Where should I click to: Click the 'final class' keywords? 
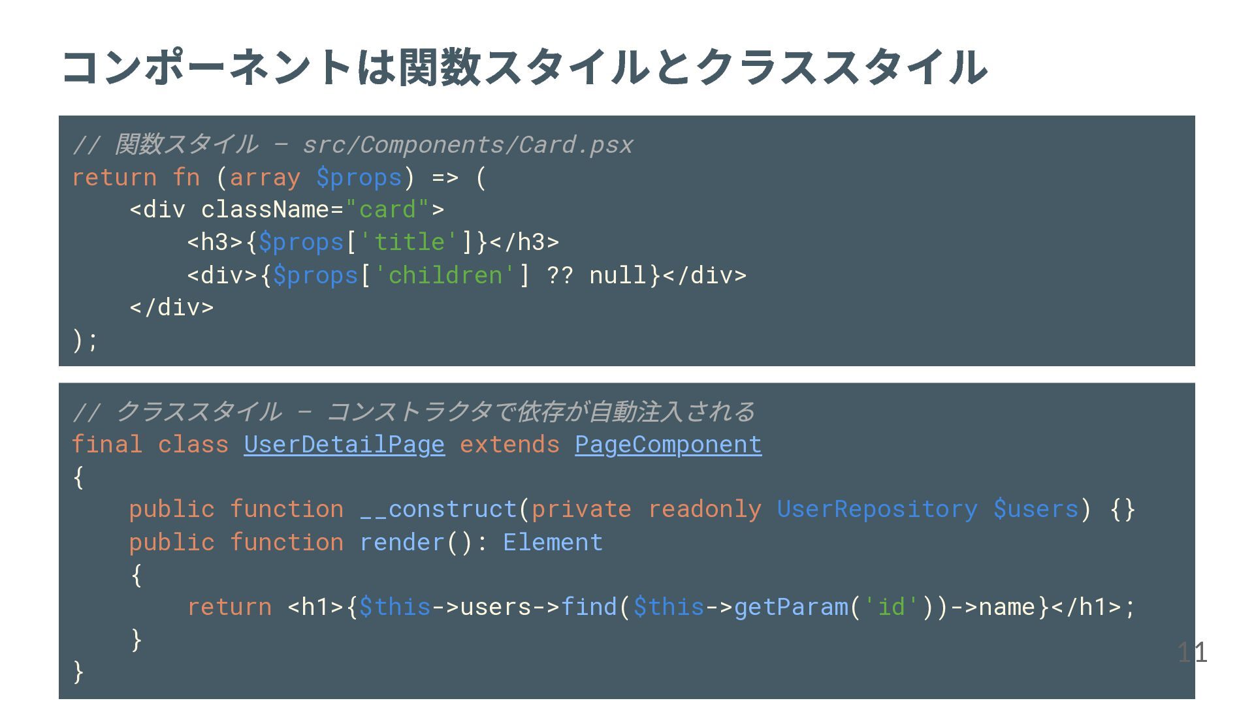[x=150, y=445]
